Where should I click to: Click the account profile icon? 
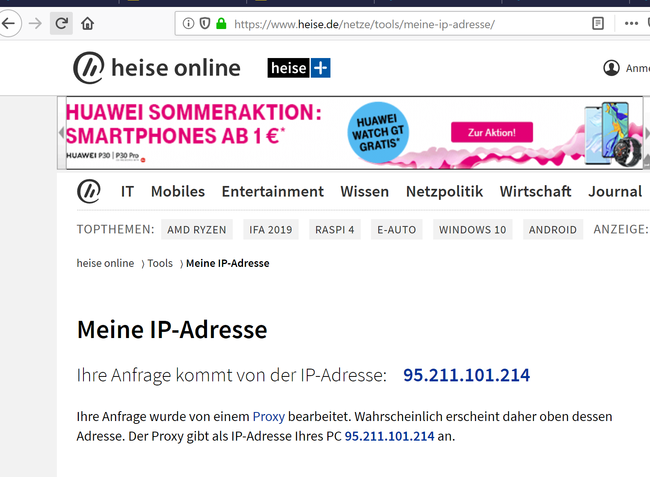point(612,68)
